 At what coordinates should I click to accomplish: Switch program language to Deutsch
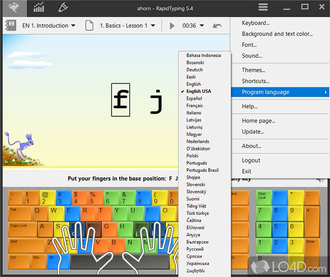[x=194, y=70]
